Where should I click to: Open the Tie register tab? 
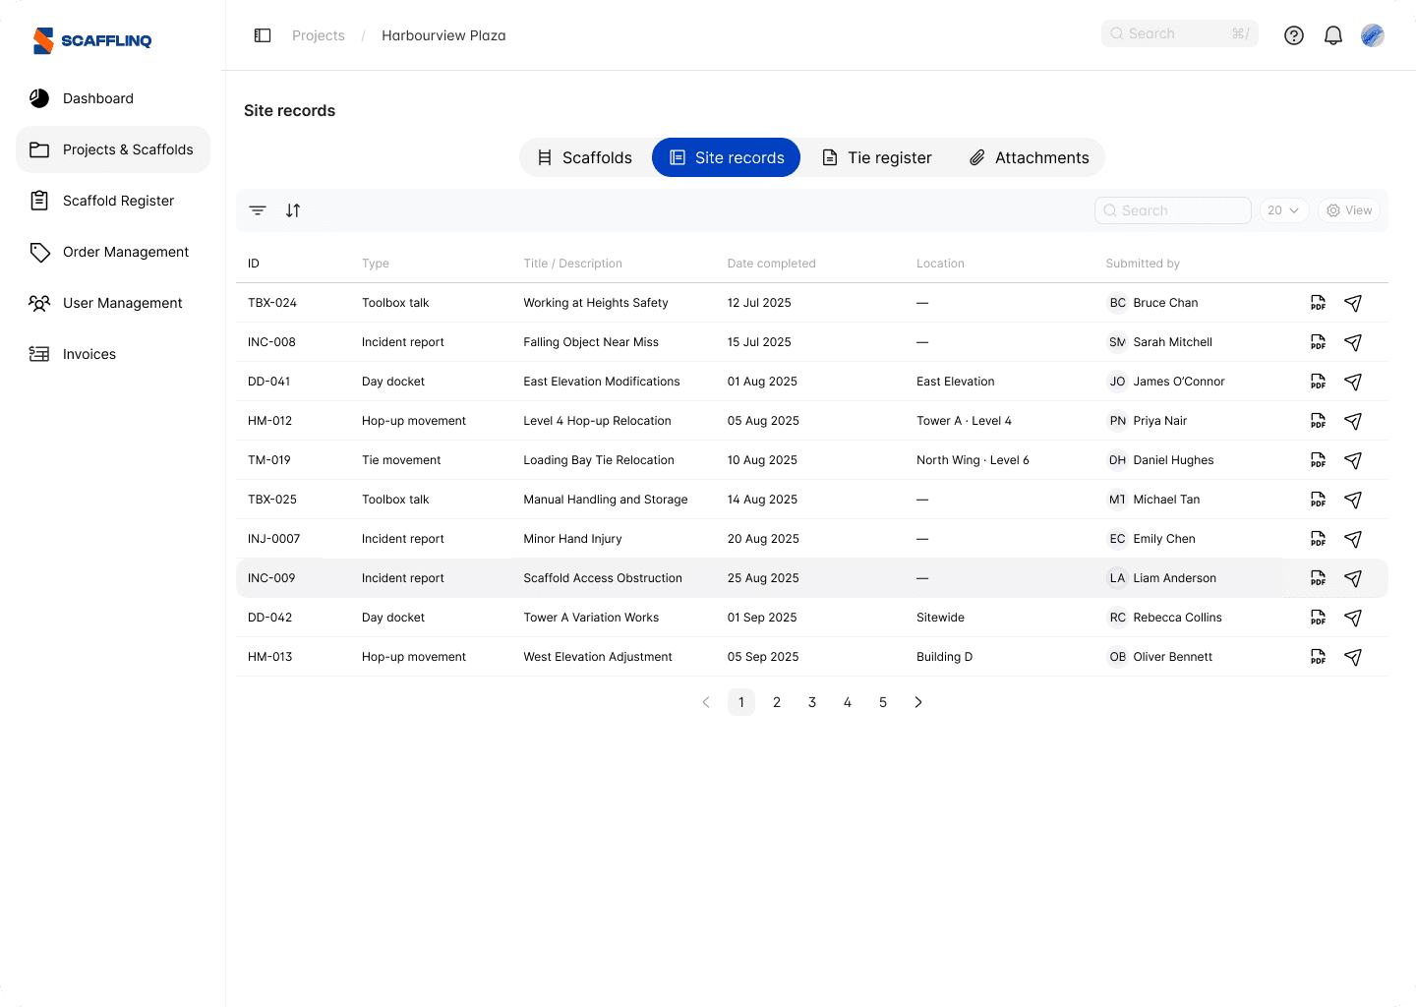click(x=877, y=157)
